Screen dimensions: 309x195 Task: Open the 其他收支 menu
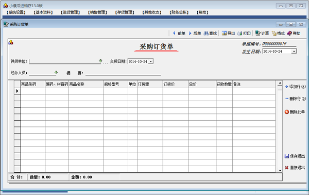point(152,12)
